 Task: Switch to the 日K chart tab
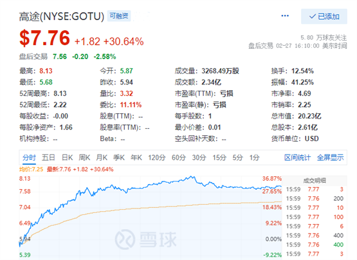67,158
